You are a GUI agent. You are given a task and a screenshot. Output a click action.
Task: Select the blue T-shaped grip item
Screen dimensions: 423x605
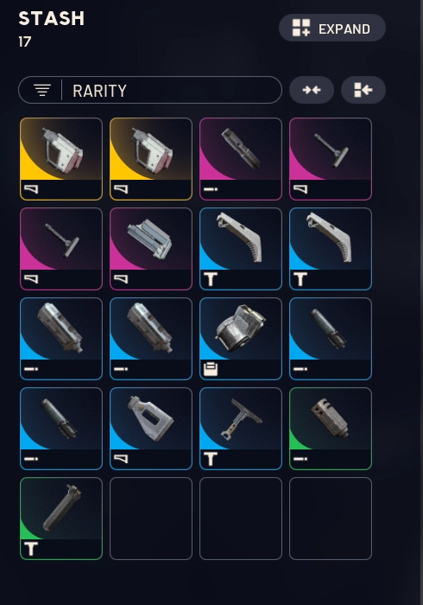click(241, 429)
